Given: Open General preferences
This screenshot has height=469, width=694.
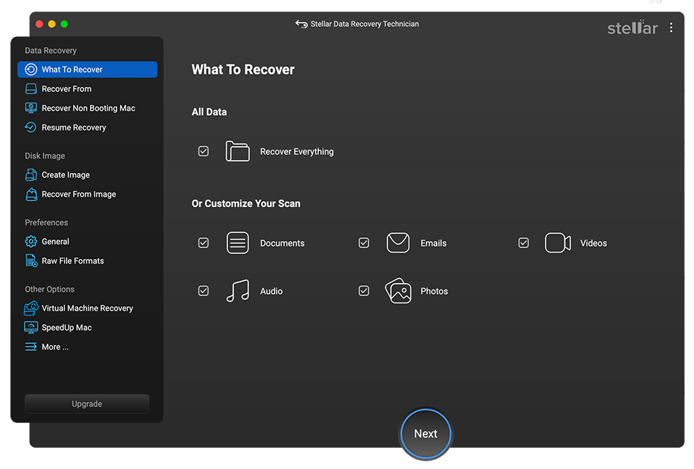Looking at the screenshot, I should click(x=55, y=242).
